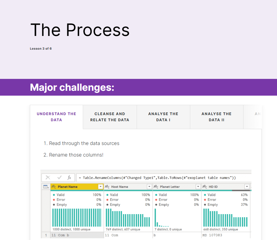This screenshot has width=277, height=240.
Task: Select the Understand the Data tab
Action: [x=57, y=117]
